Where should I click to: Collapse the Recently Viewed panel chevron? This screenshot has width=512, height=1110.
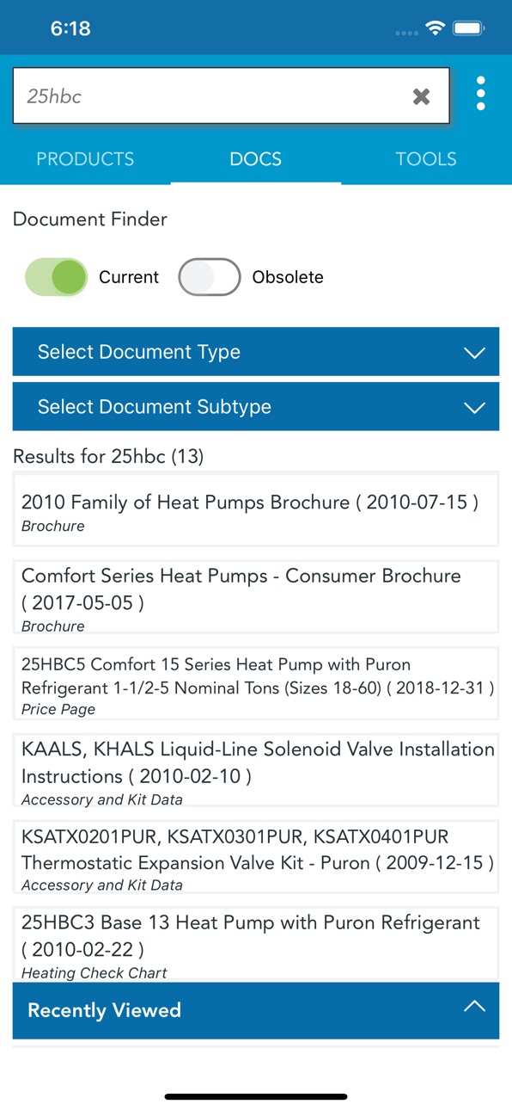(474, 1008)
